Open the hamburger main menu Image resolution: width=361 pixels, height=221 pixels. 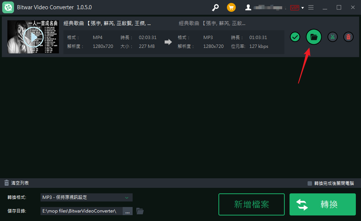pos(311,7)
